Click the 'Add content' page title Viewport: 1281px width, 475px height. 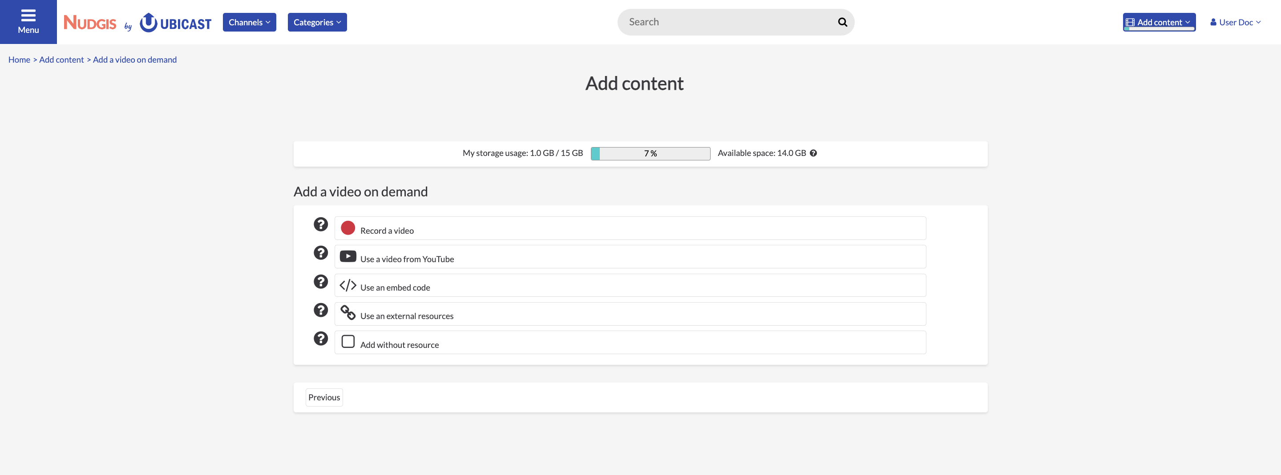pyautogui.click(x=634, y=84)
